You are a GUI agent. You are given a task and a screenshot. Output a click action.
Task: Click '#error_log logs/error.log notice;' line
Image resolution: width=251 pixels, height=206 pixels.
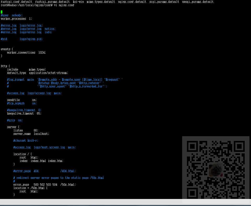pyautogui.click(x=28, y=29)
